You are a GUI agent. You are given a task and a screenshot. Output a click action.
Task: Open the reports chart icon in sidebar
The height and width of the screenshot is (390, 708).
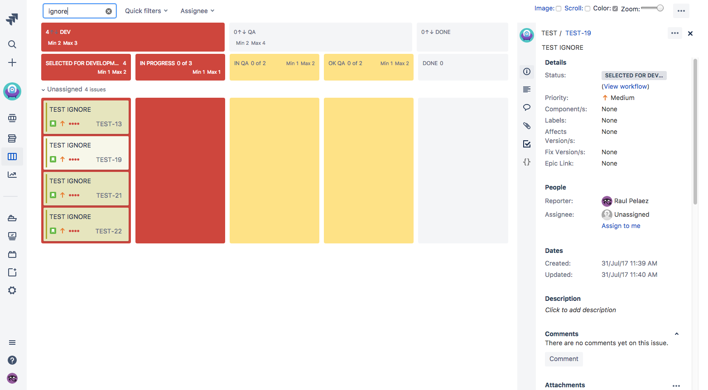click(12, 175)
